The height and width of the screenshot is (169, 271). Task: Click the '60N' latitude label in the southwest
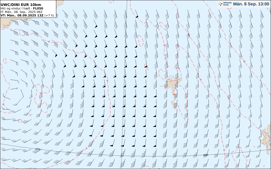tap(38, 149)
